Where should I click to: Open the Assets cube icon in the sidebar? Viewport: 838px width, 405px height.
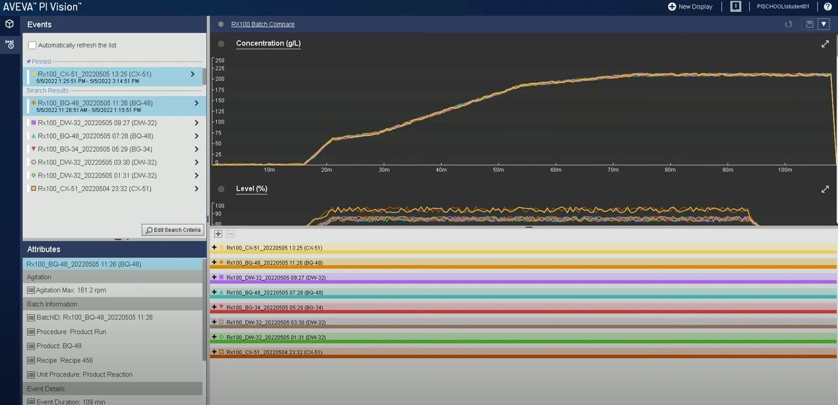coord(9,24)
